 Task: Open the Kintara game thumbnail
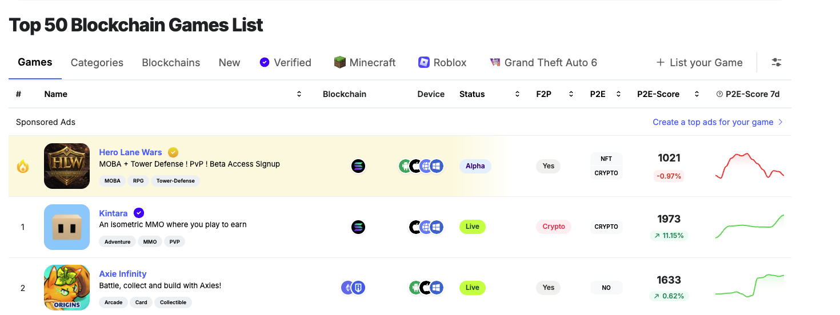(x=67, y=227)
